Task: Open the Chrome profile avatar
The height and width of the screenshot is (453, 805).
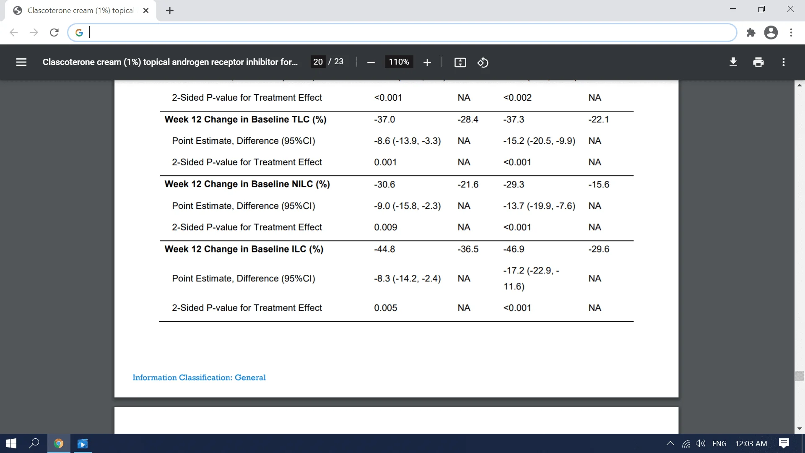Action: click(x=771, y=32)
